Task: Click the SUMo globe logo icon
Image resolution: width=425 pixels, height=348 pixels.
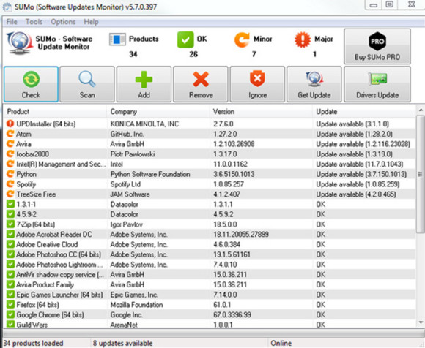Action: pyautogui.click(x=19, y=42)
